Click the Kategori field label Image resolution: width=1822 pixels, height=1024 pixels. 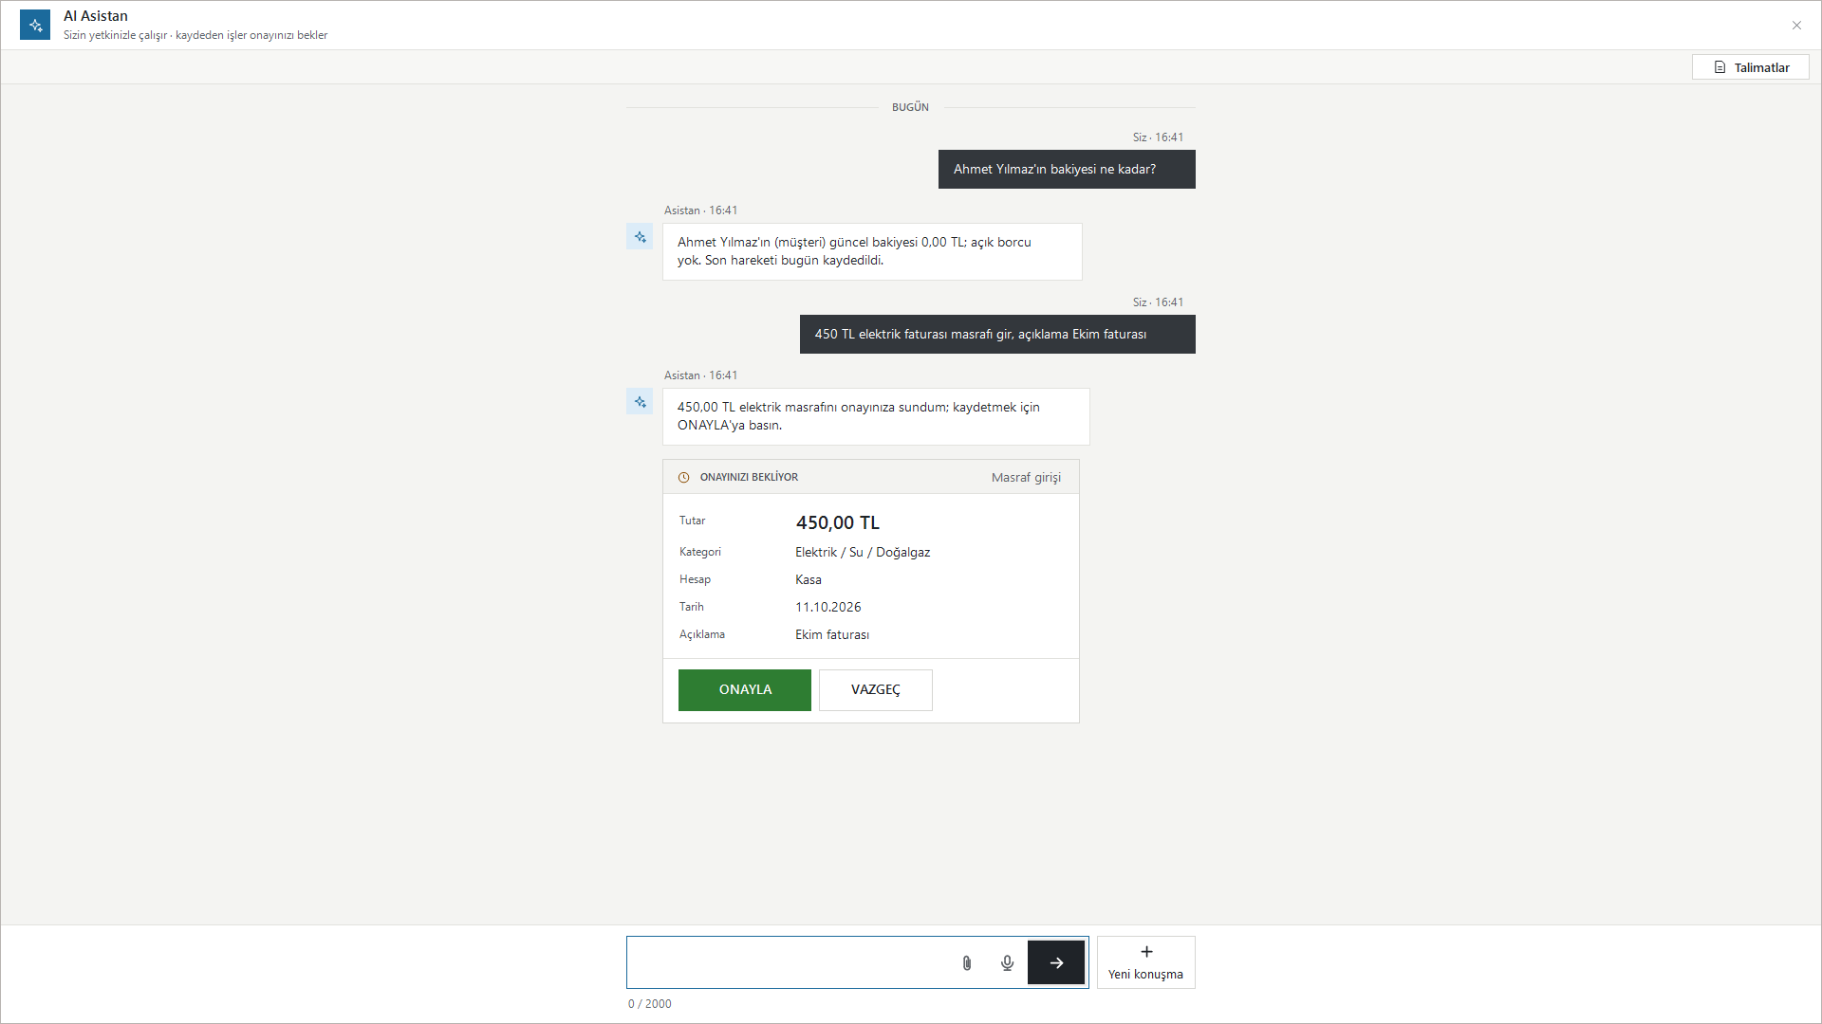click(x=700, y=552)
